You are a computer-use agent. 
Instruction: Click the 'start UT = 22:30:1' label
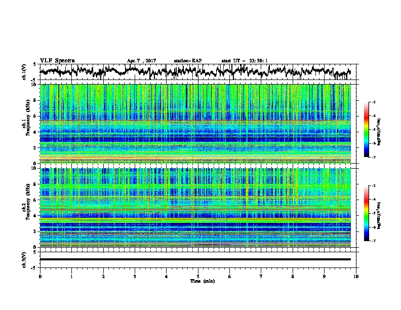pos(245,61)
